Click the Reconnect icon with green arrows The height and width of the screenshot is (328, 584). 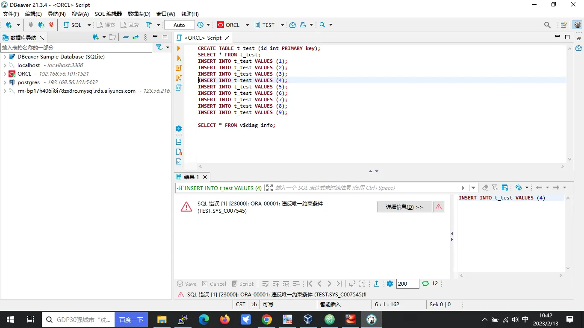41,25
